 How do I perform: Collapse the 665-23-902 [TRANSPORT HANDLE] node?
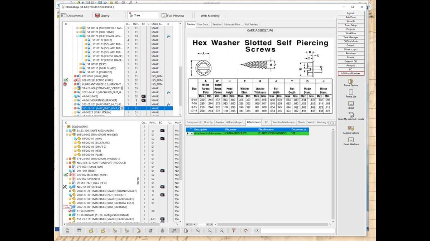coord(67,134)
